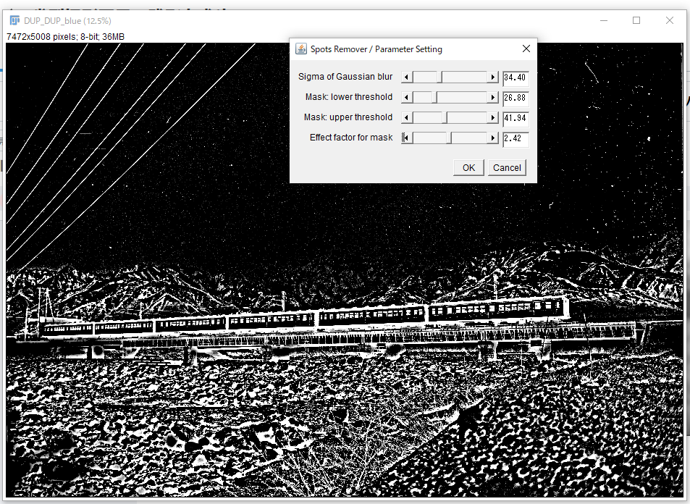Click the Java icon in Spots Remover dialog
690x504 pixels.
pos(301,49)
